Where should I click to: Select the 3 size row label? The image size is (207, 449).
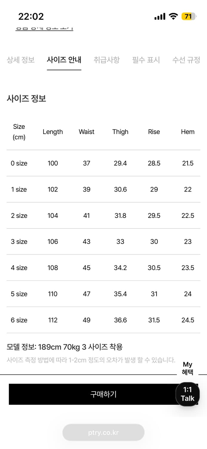pos(19,242)
